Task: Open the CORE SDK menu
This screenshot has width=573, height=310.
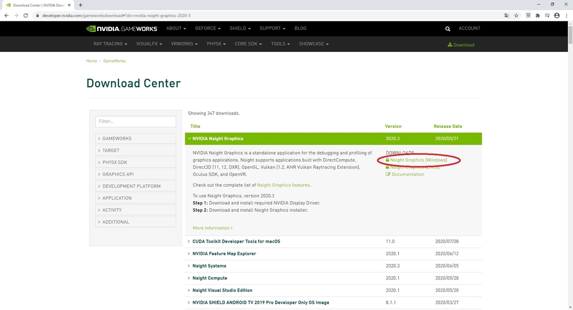Action: click(248, 44)
